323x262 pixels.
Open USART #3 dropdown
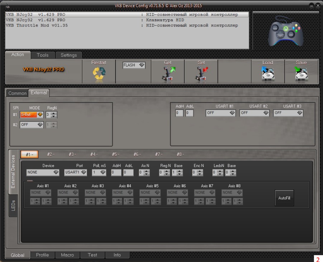288,113
